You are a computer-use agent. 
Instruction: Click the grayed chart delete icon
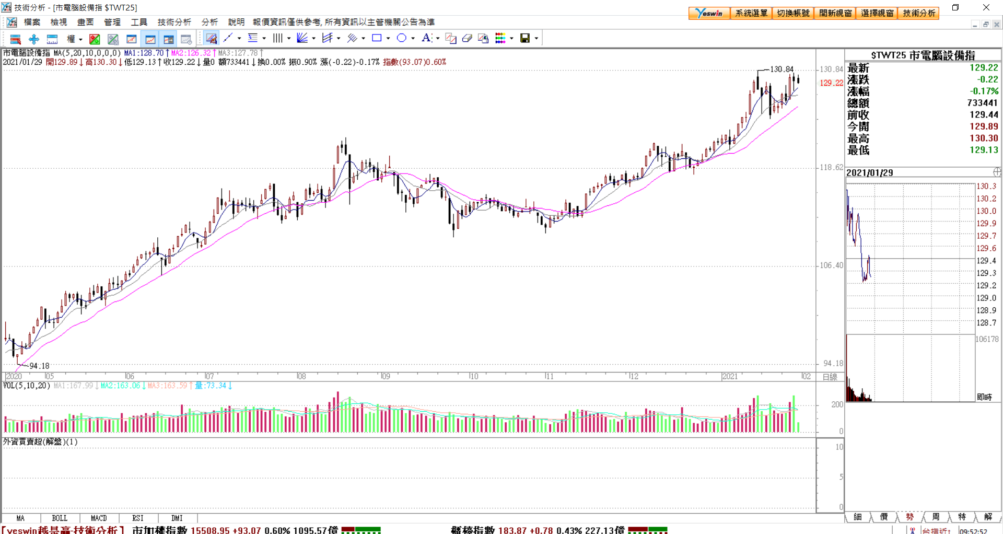click(113, 39)
